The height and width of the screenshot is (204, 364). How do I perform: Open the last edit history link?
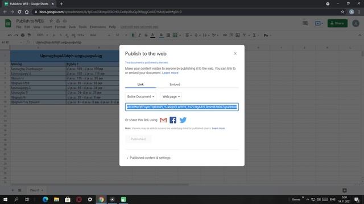[x=139, y=27]
